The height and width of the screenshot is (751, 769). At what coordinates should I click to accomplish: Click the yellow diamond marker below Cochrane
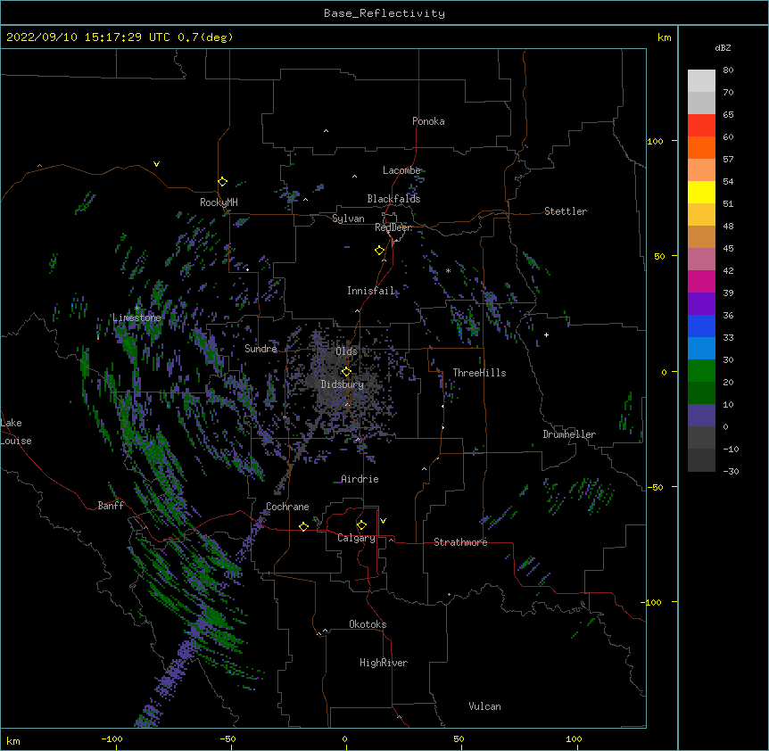(x=303, y=526)
